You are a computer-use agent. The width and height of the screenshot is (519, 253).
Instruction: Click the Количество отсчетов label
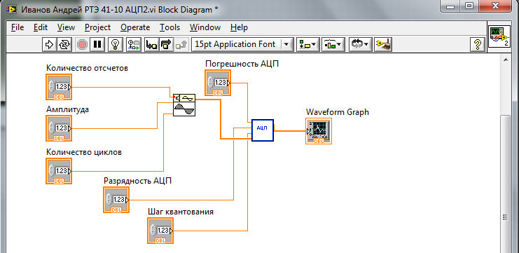[87, 68]
